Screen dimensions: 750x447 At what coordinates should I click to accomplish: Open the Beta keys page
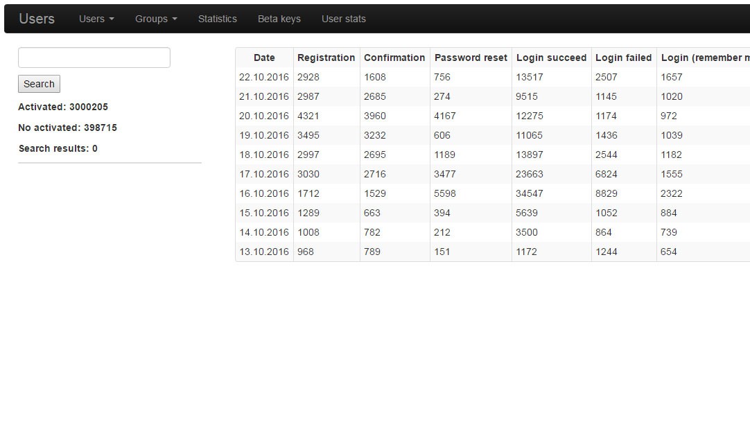coord(279,19)
